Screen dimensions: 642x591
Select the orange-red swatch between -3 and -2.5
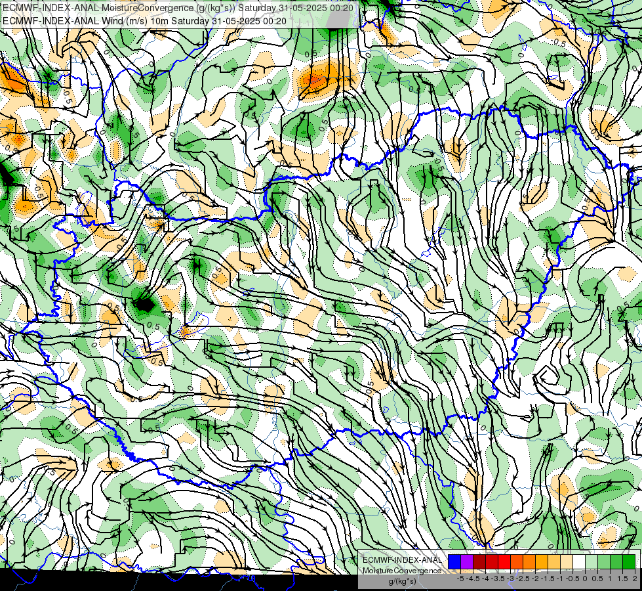tap(517, 562)
